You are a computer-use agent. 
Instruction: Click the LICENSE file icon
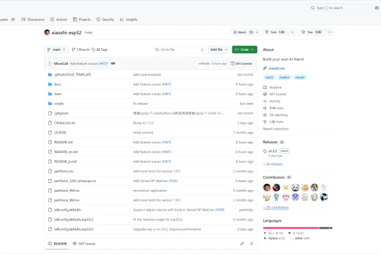[x=50, y=133]
